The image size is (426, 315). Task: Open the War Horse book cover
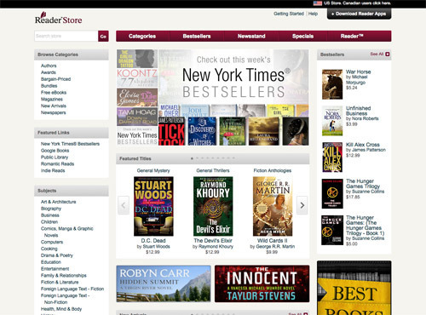tap(332, 84)
